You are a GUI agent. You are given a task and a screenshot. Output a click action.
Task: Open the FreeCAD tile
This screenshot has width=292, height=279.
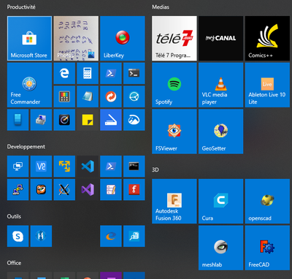pyautogui.click(x=267, y=248)
